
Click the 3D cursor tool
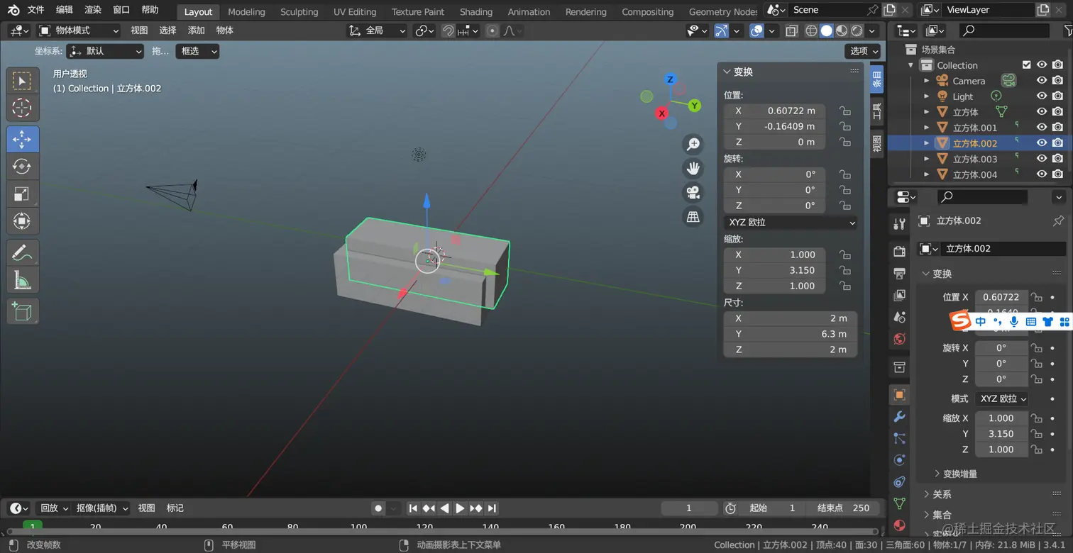23,108
